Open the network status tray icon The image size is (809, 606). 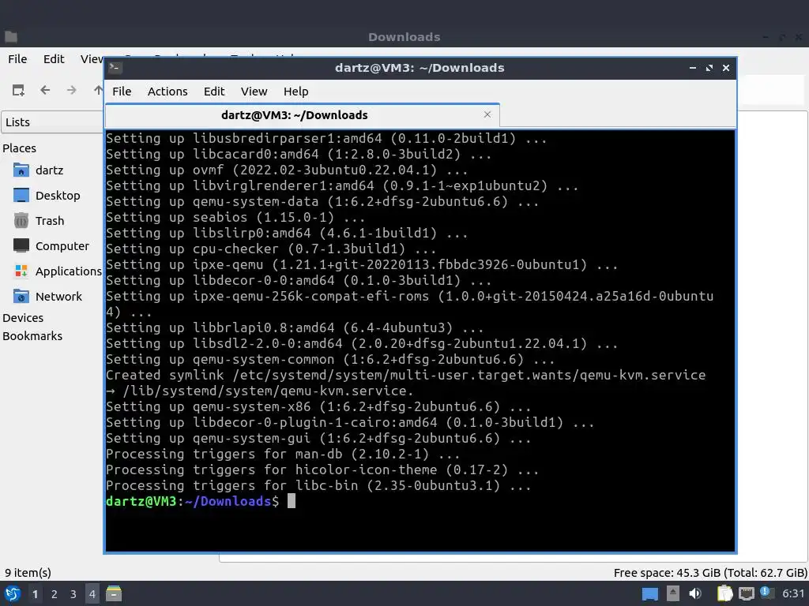click(x=746, y=594)
